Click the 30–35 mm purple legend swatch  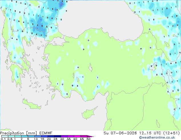(x=64, y=136)
